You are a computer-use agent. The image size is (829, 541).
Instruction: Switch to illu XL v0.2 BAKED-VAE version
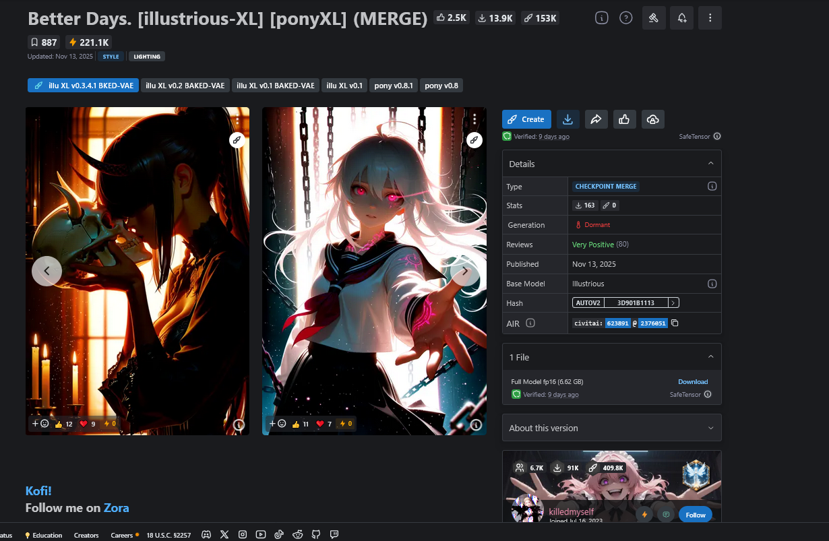185,86
